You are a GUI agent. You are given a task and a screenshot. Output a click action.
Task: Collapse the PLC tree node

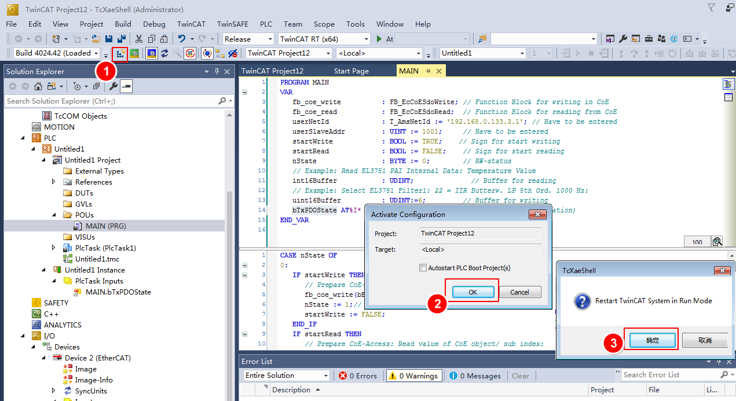pyautogui.click(x=23, y=138)
